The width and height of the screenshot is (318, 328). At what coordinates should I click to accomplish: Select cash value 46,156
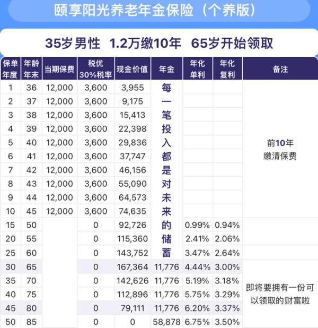[132, 170]
